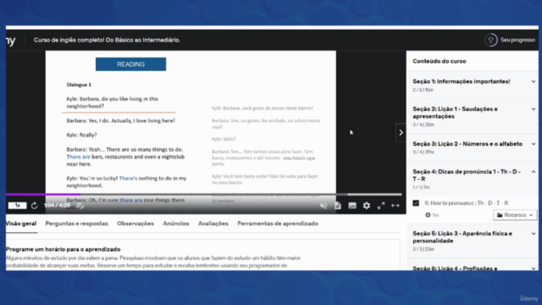This screenshot has height=305, width=542.
Task: Expand Seção 2: Lição 1 Saudações chevron
Action: click(534, 109)
